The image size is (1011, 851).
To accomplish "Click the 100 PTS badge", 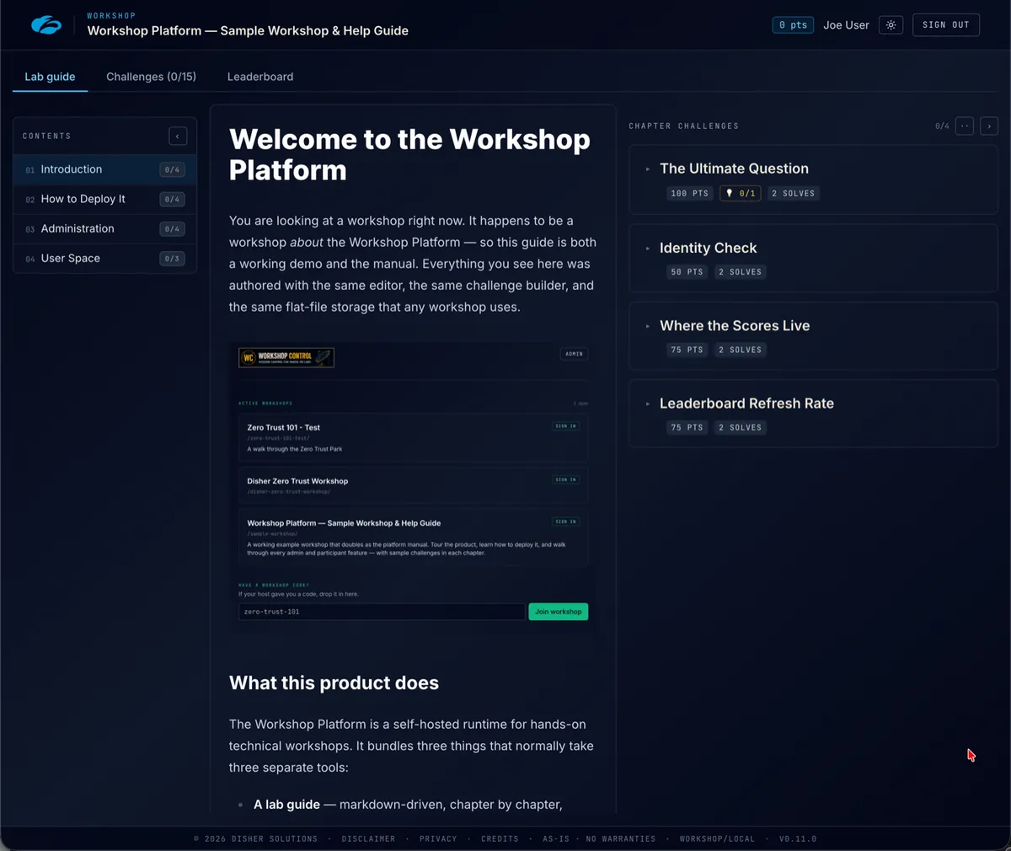I will [689, 193].
